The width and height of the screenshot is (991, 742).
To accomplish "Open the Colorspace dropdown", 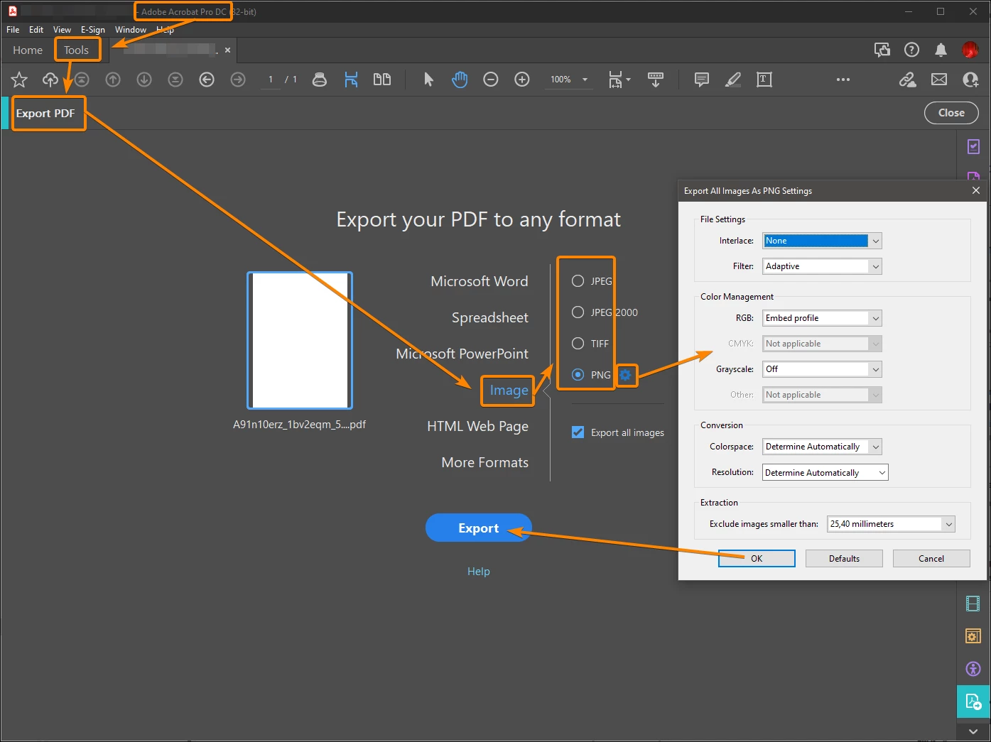I will [x=822, y=447].
